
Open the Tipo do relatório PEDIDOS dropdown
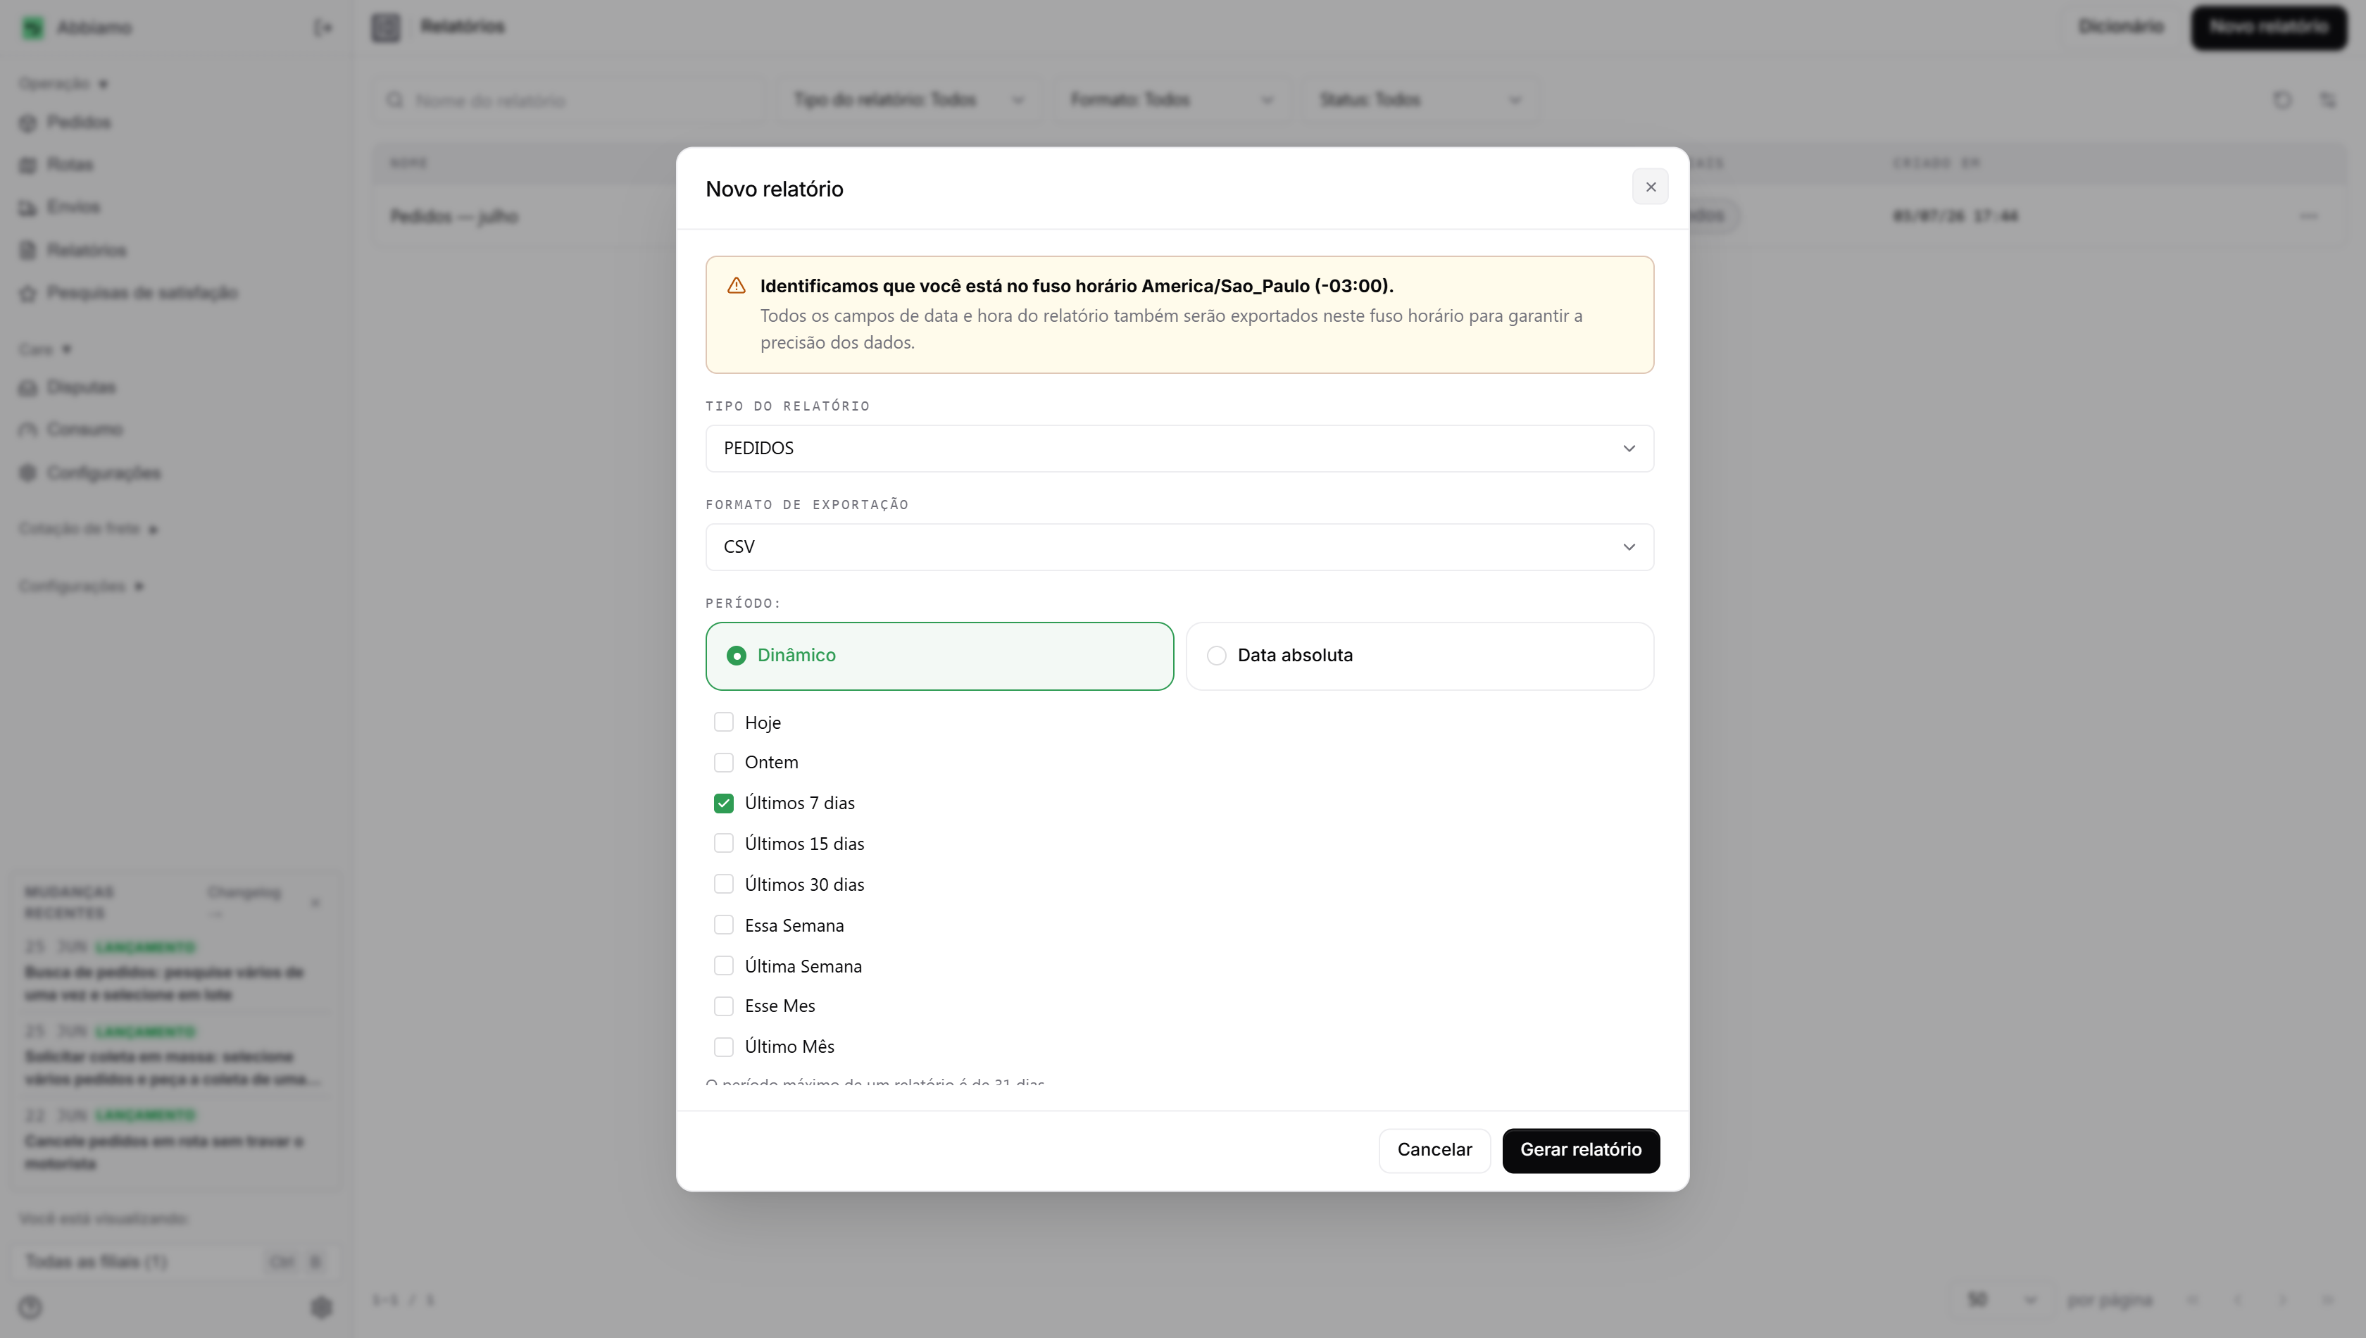point(1179,449)
